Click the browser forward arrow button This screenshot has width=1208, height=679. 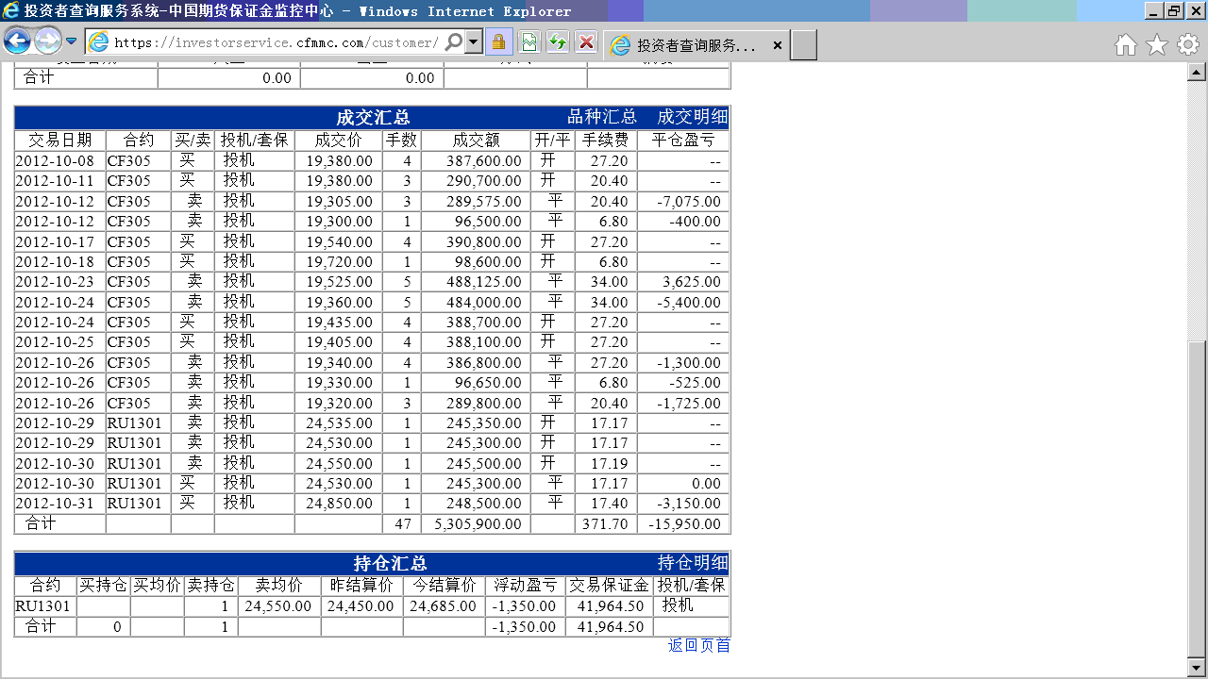(x=47, y=41)
